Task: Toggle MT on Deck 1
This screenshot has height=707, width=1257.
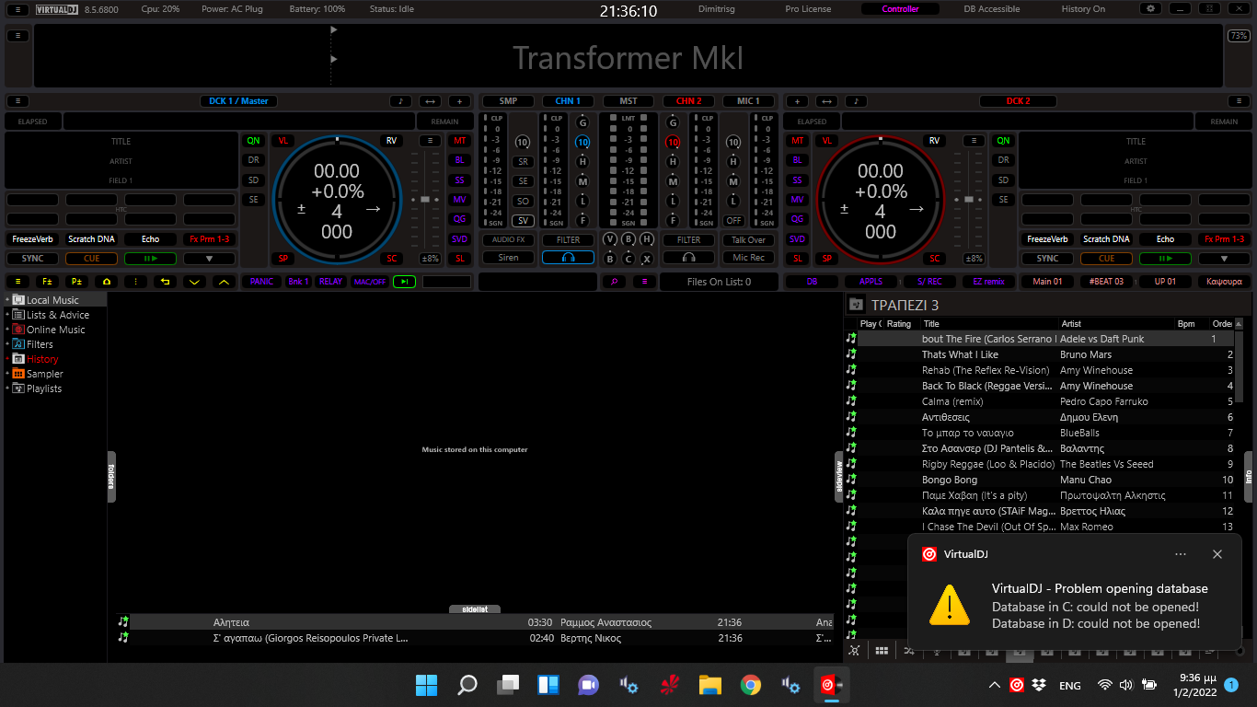Action: coord(459,141)
